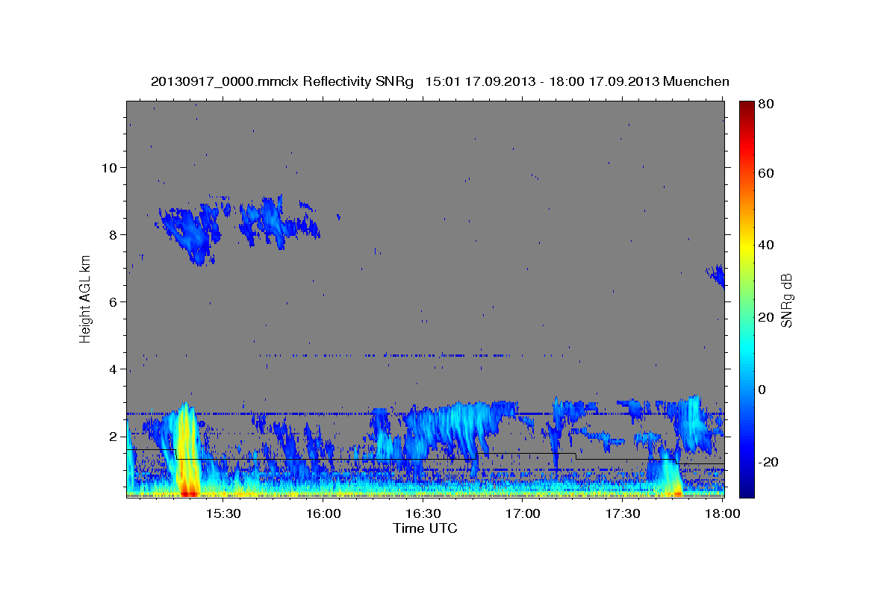896x597 pixels.
Task: Click the 18:00 time tick label
Action: tap(724, 514)
